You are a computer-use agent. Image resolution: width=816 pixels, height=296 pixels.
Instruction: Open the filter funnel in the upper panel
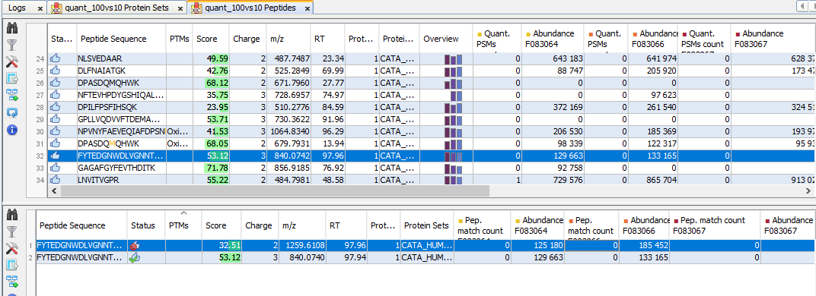click(12, 46)
